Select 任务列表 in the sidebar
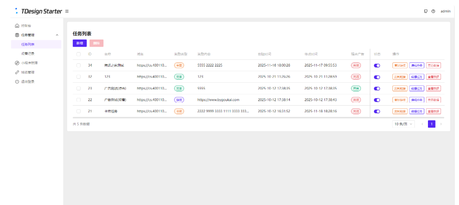 (x=28, y=45)
